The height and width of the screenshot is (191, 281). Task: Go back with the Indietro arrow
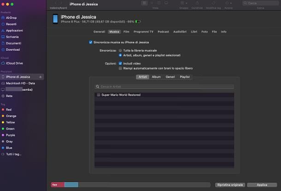point(56,3)
